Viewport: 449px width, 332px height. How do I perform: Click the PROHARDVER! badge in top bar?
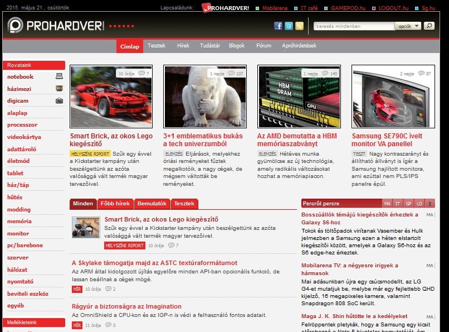click(x=226, y=8)
